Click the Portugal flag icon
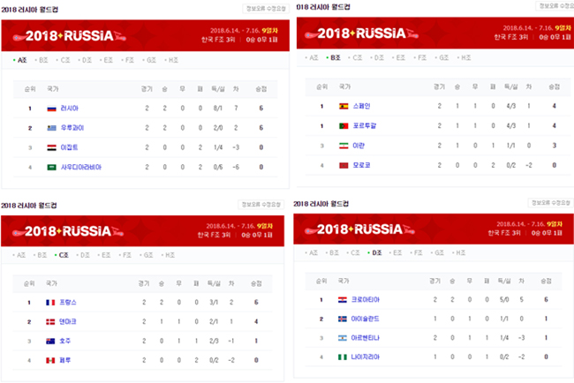Image resolution: width=574 pixels, height=383 pixels. (x=344, y=126)
